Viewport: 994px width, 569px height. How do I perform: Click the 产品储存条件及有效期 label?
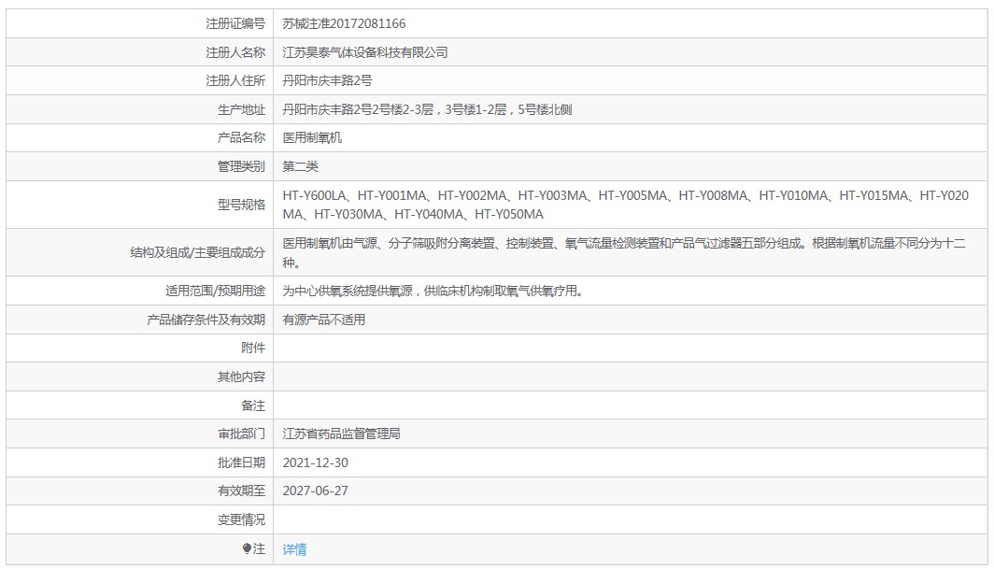coord(206,320)
